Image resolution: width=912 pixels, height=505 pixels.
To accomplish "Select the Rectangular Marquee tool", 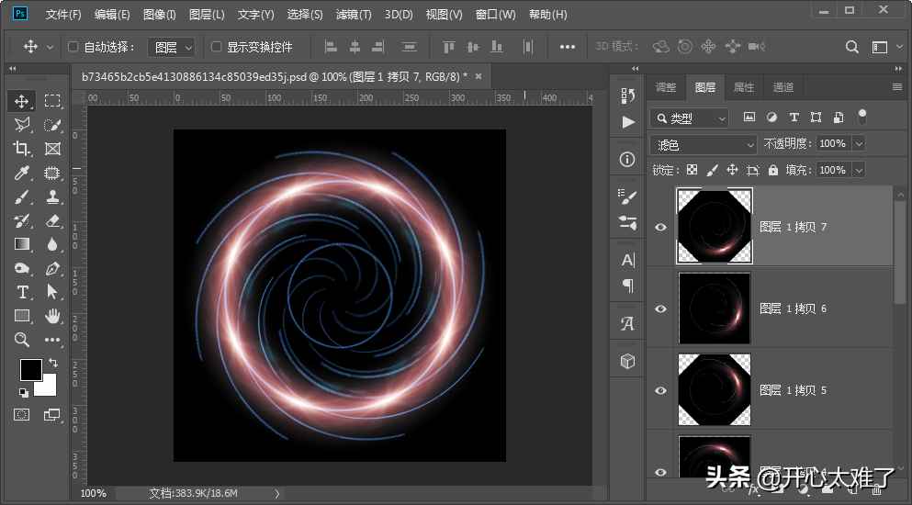I will (52, 101).
